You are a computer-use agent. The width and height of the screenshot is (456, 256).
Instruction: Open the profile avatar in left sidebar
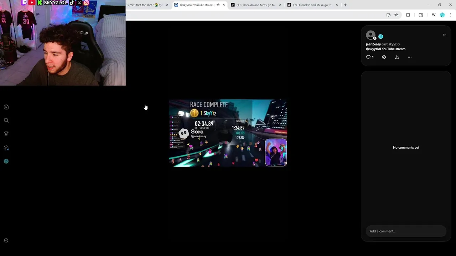coord(6,161)
